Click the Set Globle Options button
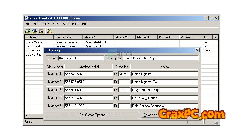Image resolution: width=243 pixels, height=140 pixels. (x=92, y=115)
